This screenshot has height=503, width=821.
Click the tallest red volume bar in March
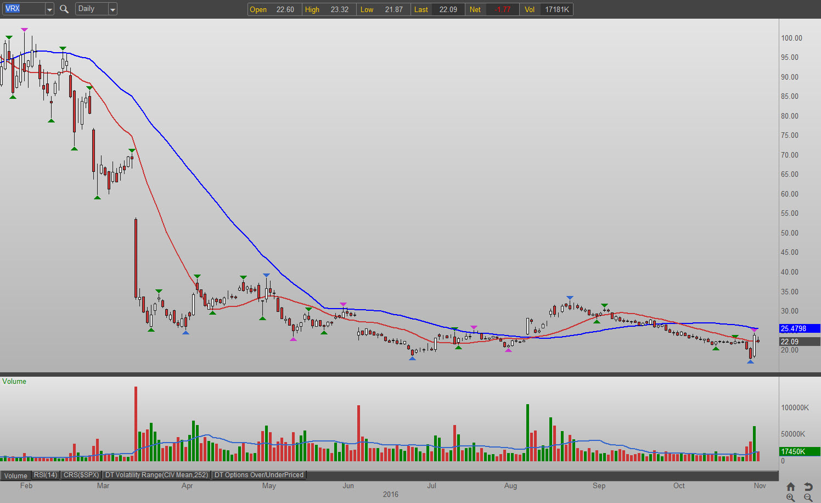136,423
